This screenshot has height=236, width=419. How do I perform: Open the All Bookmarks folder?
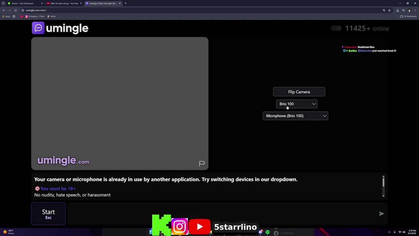408,16
